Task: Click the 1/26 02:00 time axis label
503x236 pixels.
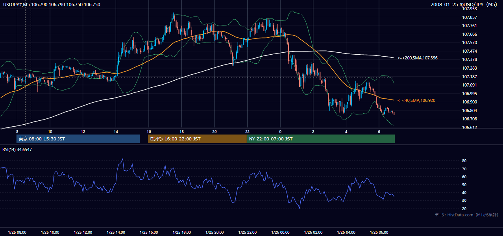Action: tap(313, 232)
